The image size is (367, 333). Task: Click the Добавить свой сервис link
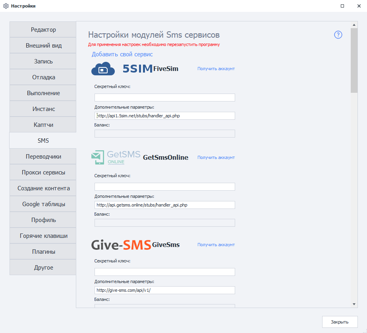tap(122, 54)
